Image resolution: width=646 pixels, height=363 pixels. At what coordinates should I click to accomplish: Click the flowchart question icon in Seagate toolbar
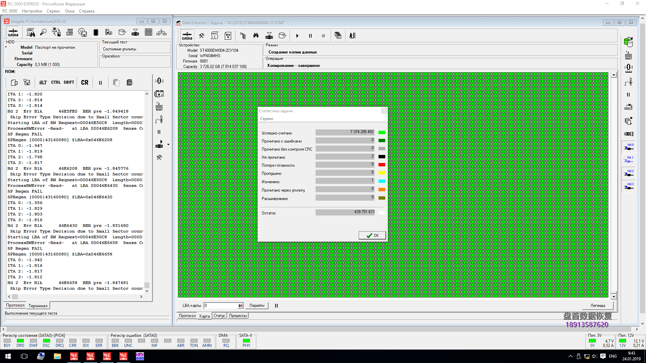pyautogui.click(x=161, y=32)
